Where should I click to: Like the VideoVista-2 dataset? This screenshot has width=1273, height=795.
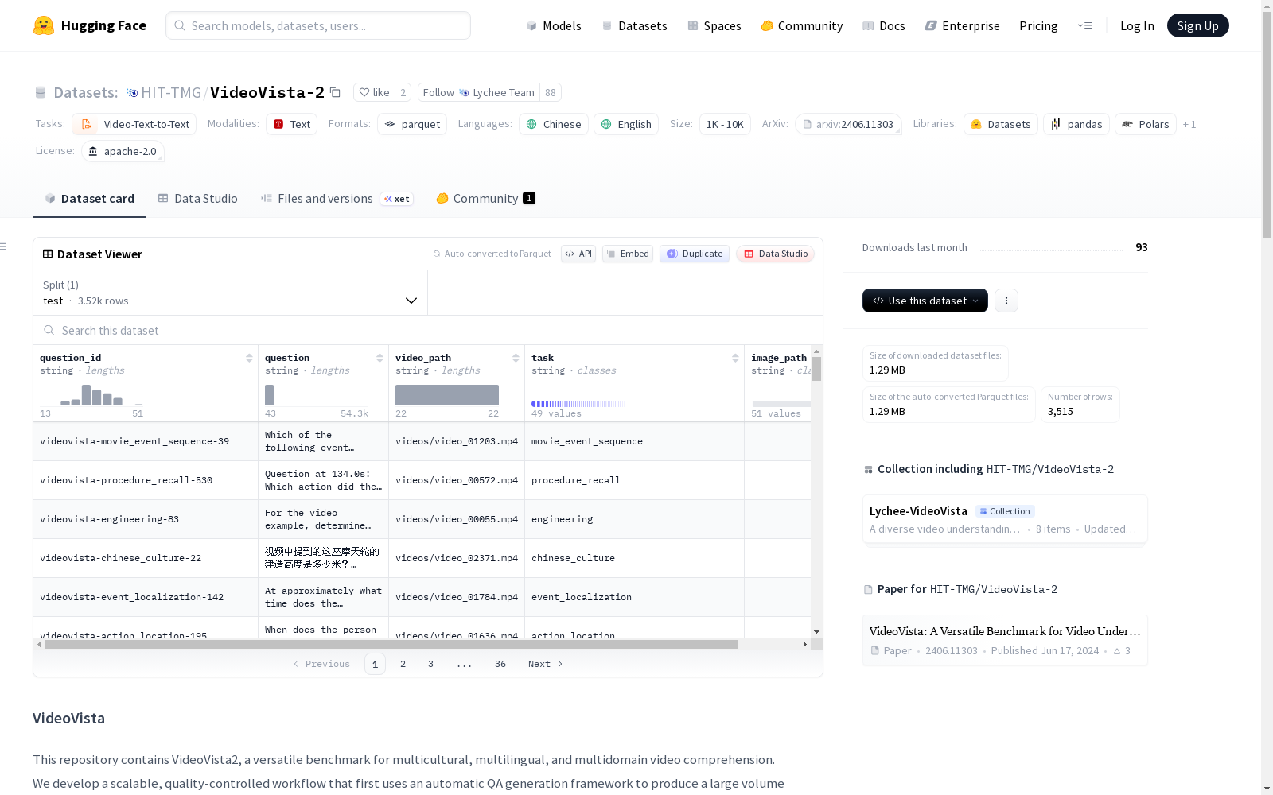(x=374, y=92)
